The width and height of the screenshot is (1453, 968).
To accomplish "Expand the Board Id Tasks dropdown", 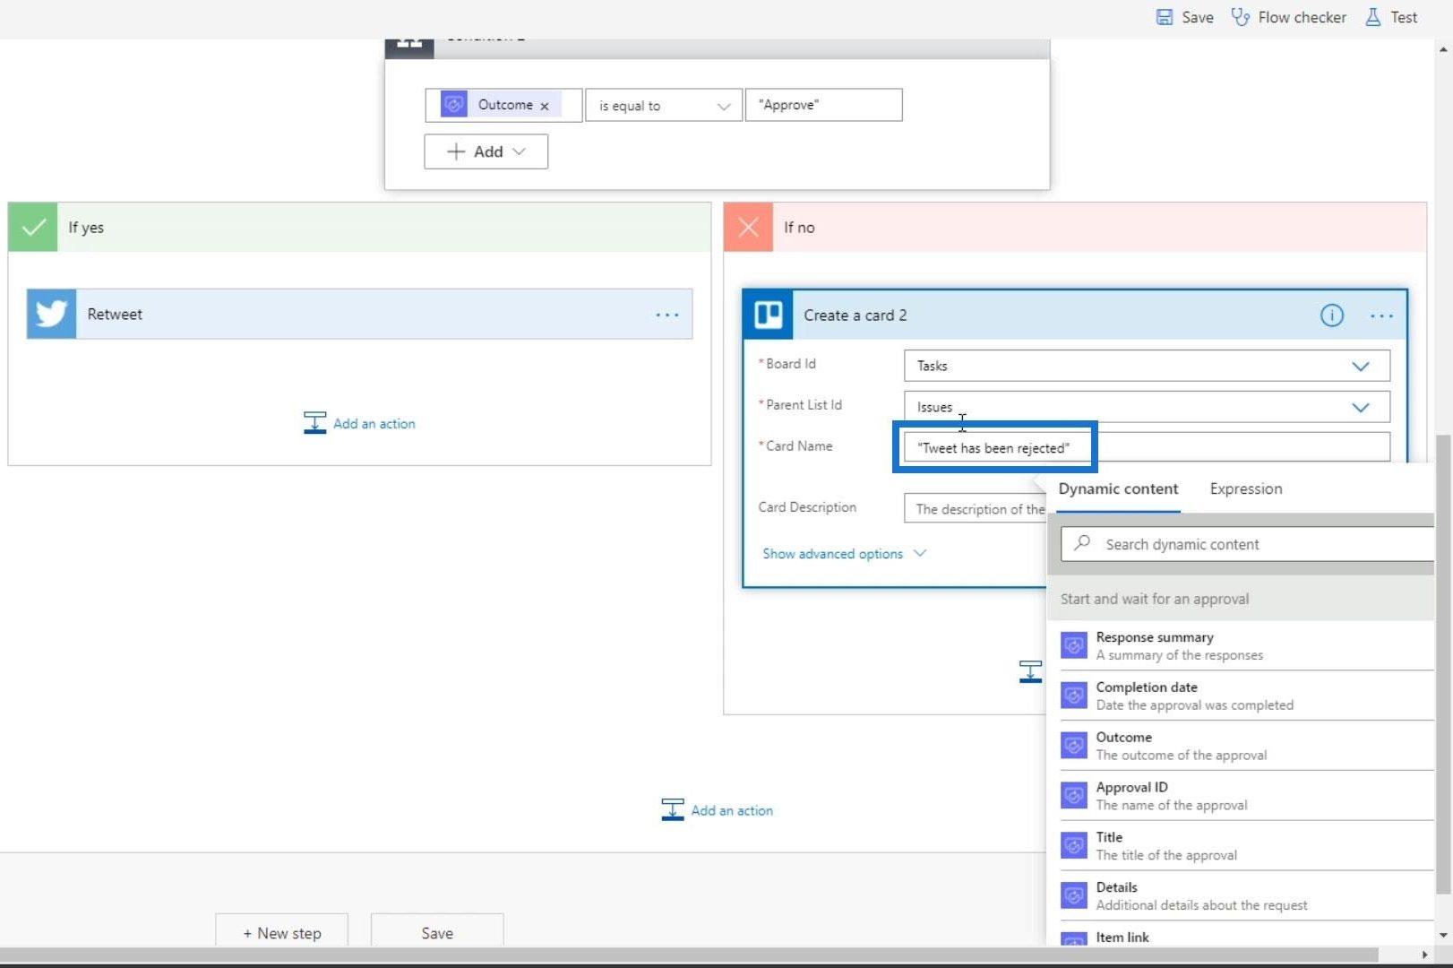I will point(1360,366).
